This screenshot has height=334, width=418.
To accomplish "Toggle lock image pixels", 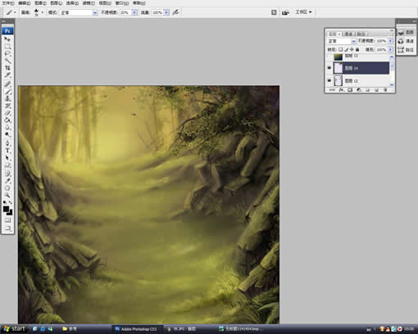I will tap(347, 49).
